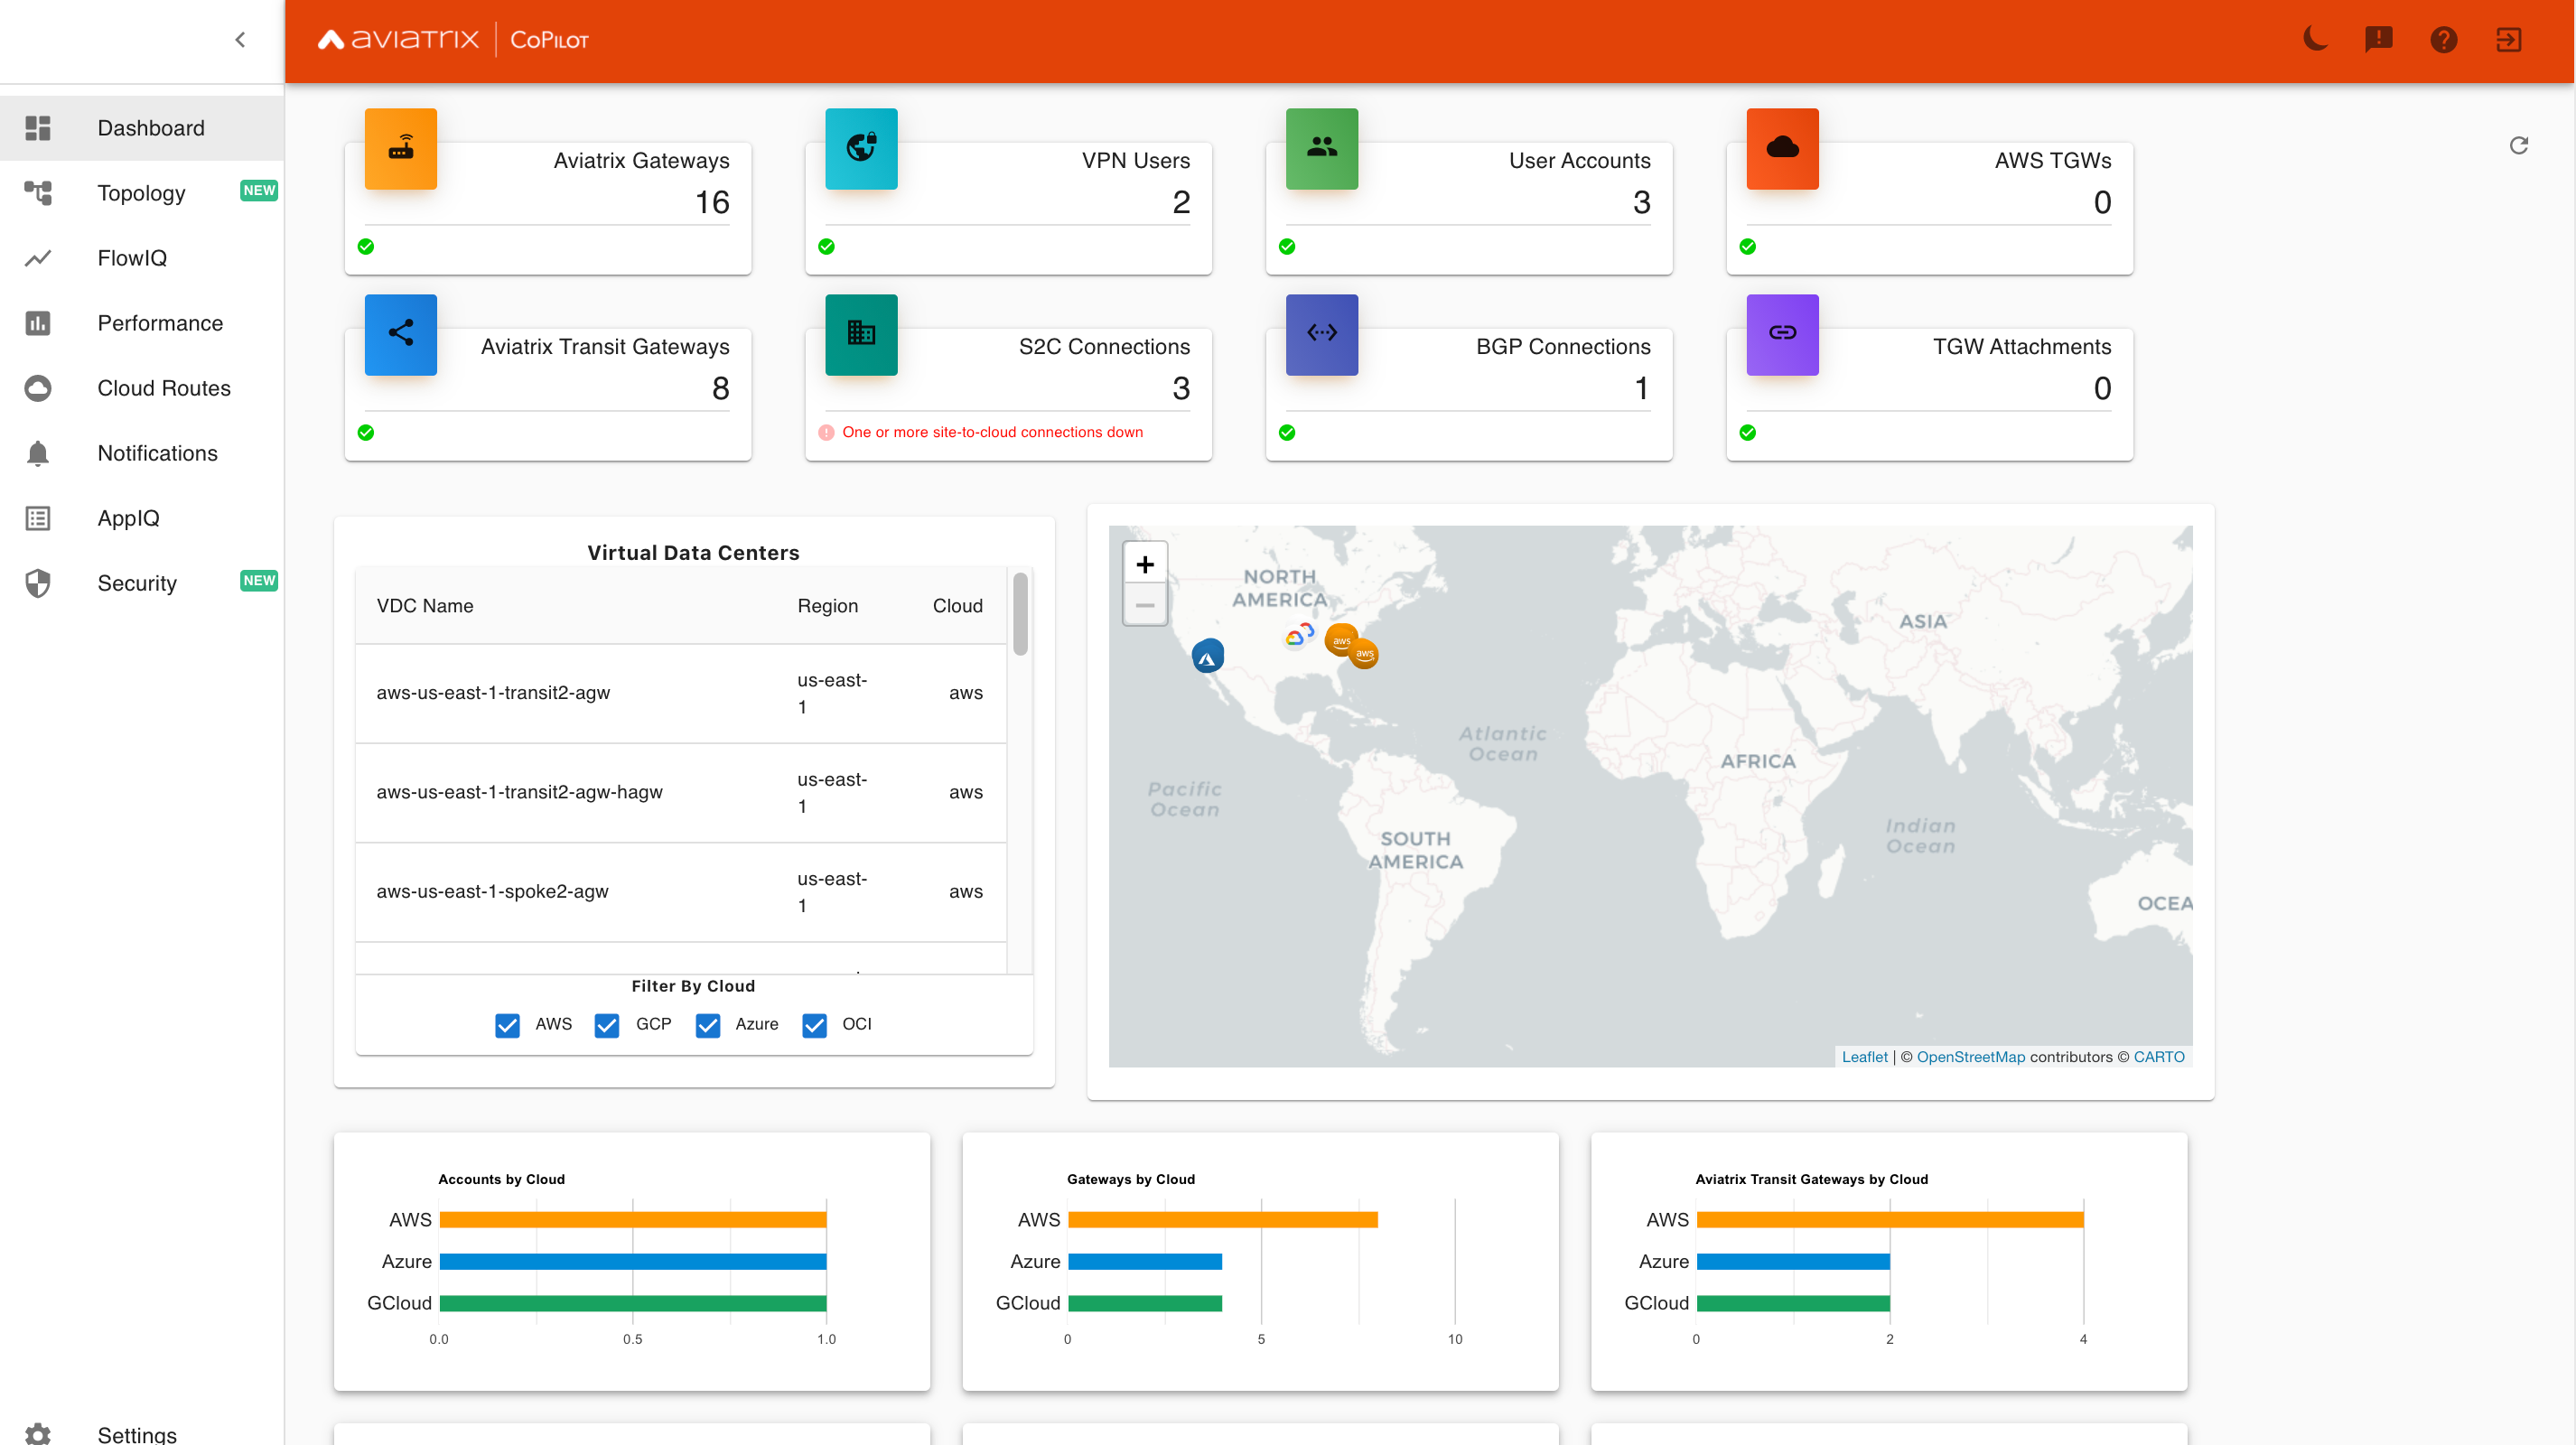Viewport: 2576px width, 1445px height.
Task: Click Azure bar in Gateways by Cloud
Action: point(1145,1262)
